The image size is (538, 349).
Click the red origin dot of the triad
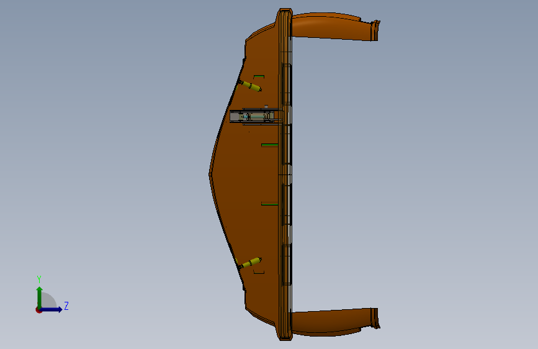click(x=38, y=310)
